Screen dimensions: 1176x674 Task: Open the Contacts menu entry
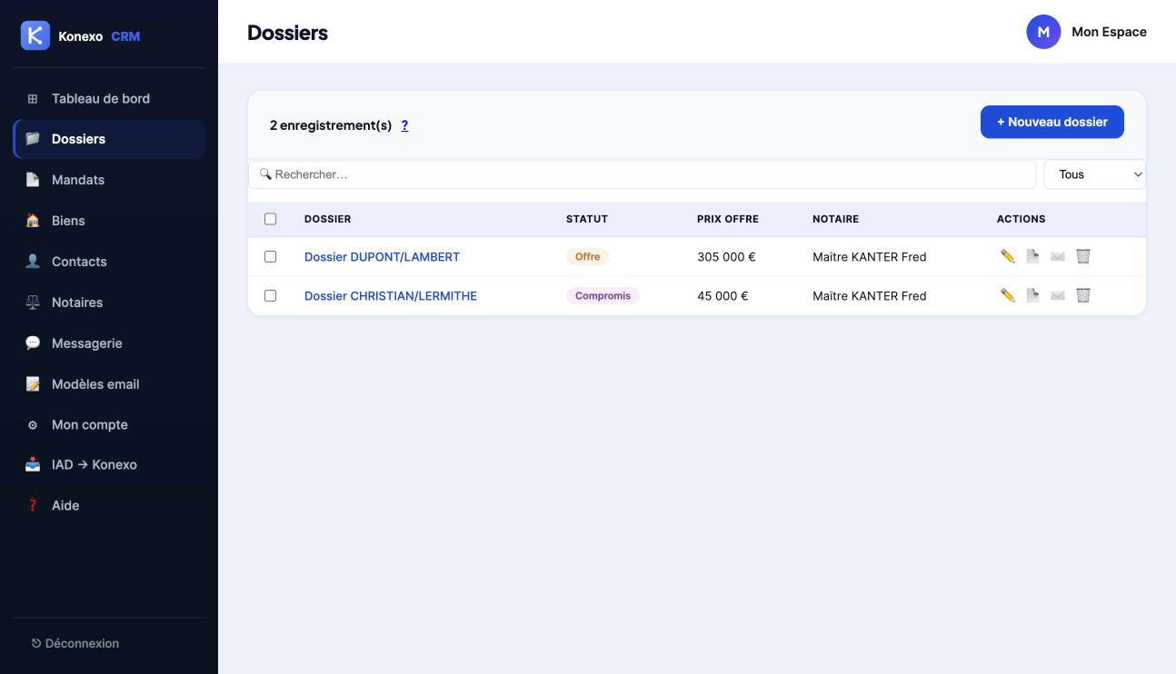(x=109, y=262)
